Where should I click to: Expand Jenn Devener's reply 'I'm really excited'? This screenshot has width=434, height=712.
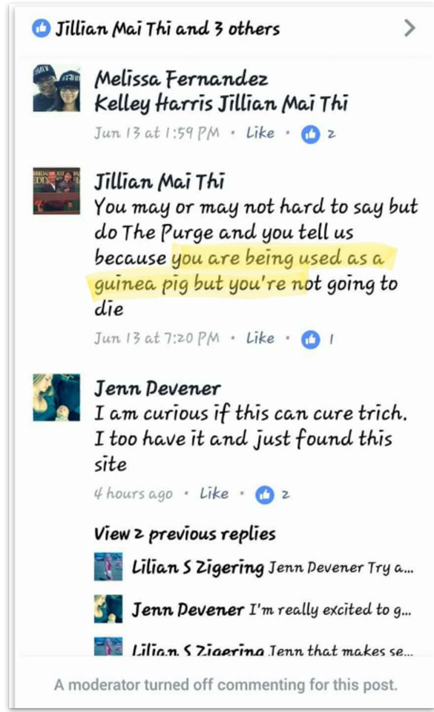[x=272, y=610]
